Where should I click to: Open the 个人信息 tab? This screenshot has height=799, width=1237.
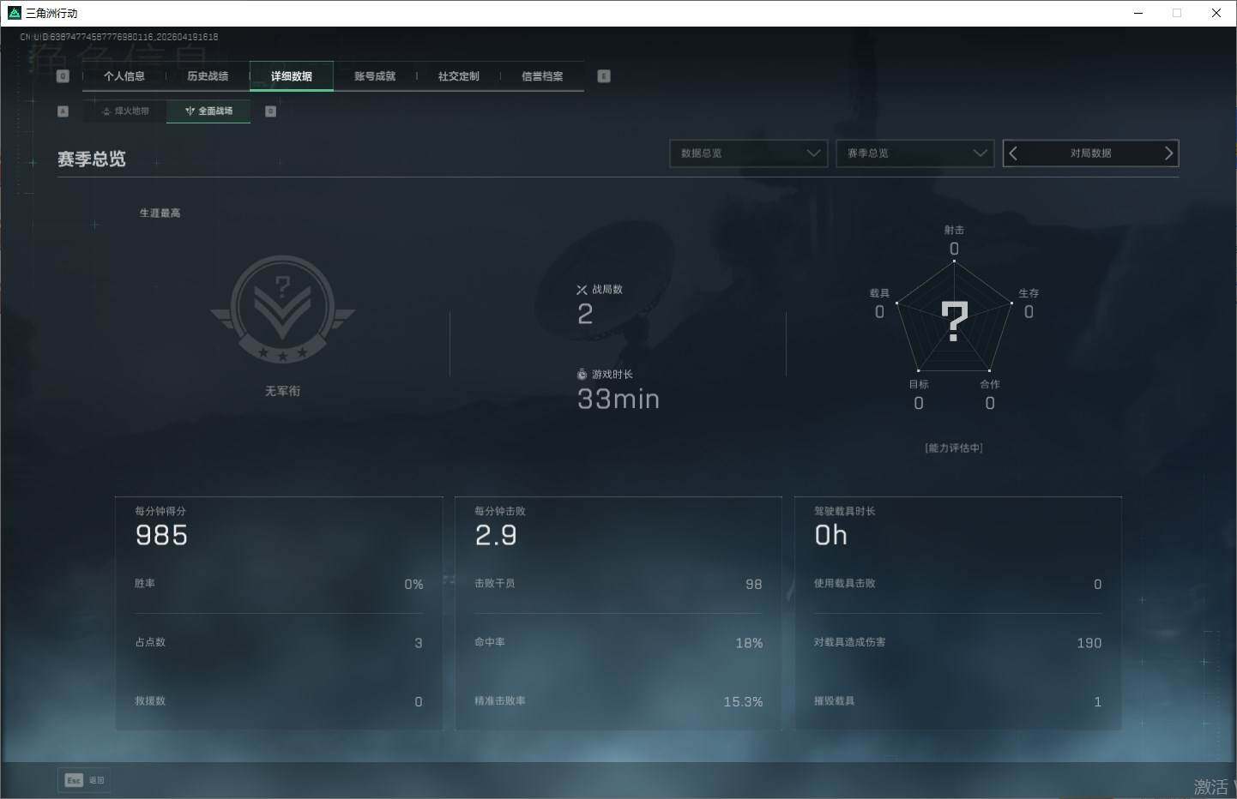pyautogui.click(x=124, y=76)
